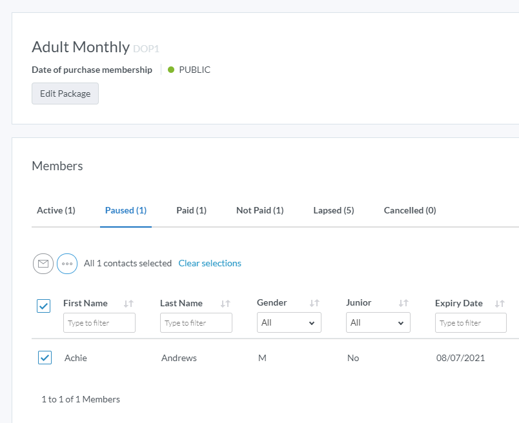Sort by Gender column arrows
Viewport: 519px width, 423px height.
[314, 304]
